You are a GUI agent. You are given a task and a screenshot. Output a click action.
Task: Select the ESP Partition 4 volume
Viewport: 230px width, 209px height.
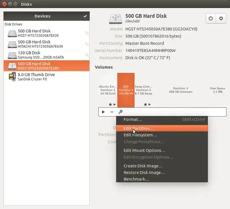point(126,90)
